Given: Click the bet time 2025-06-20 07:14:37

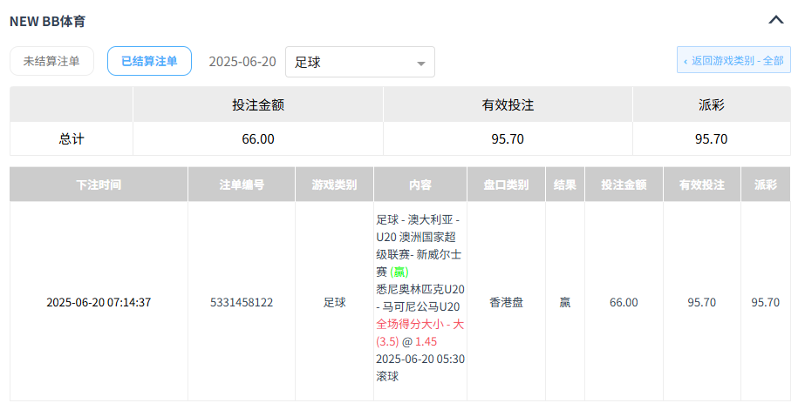Looking at the screenshot, I should tap(99, 303).
